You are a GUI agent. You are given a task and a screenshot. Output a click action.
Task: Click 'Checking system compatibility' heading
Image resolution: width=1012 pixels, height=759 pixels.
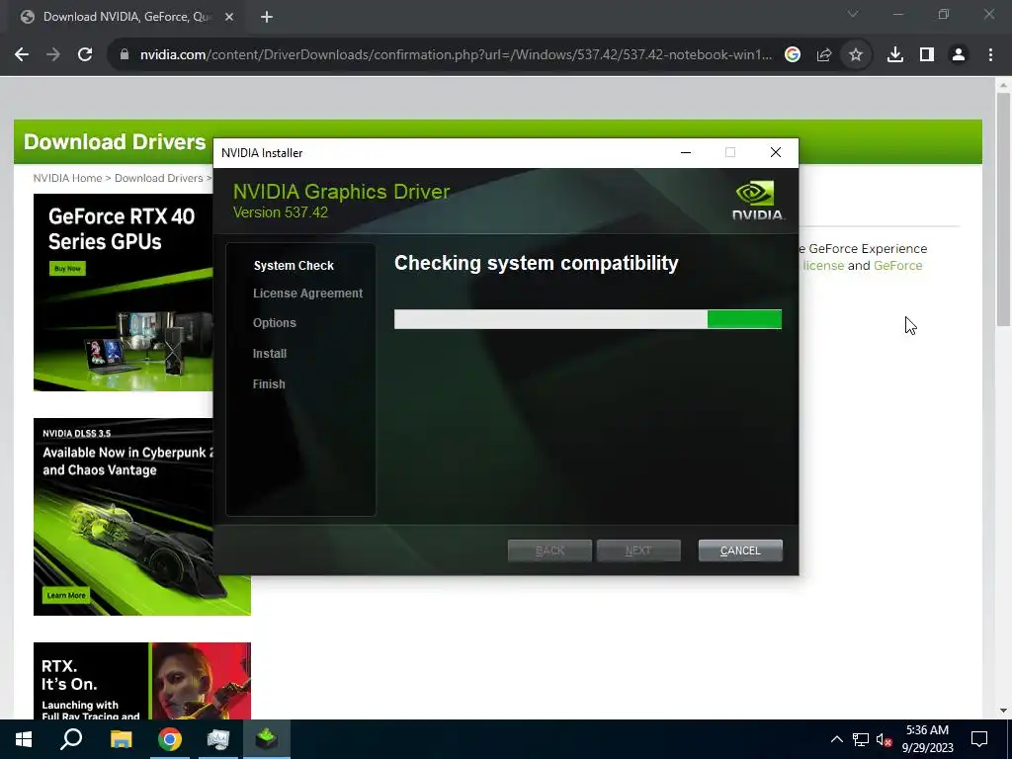[537, 263]
